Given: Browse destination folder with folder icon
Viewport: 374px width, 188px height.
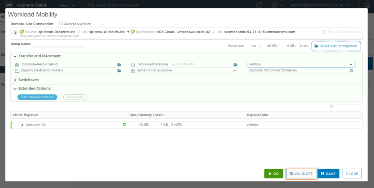Looking at the screenshot, I should tap(119, 71).
